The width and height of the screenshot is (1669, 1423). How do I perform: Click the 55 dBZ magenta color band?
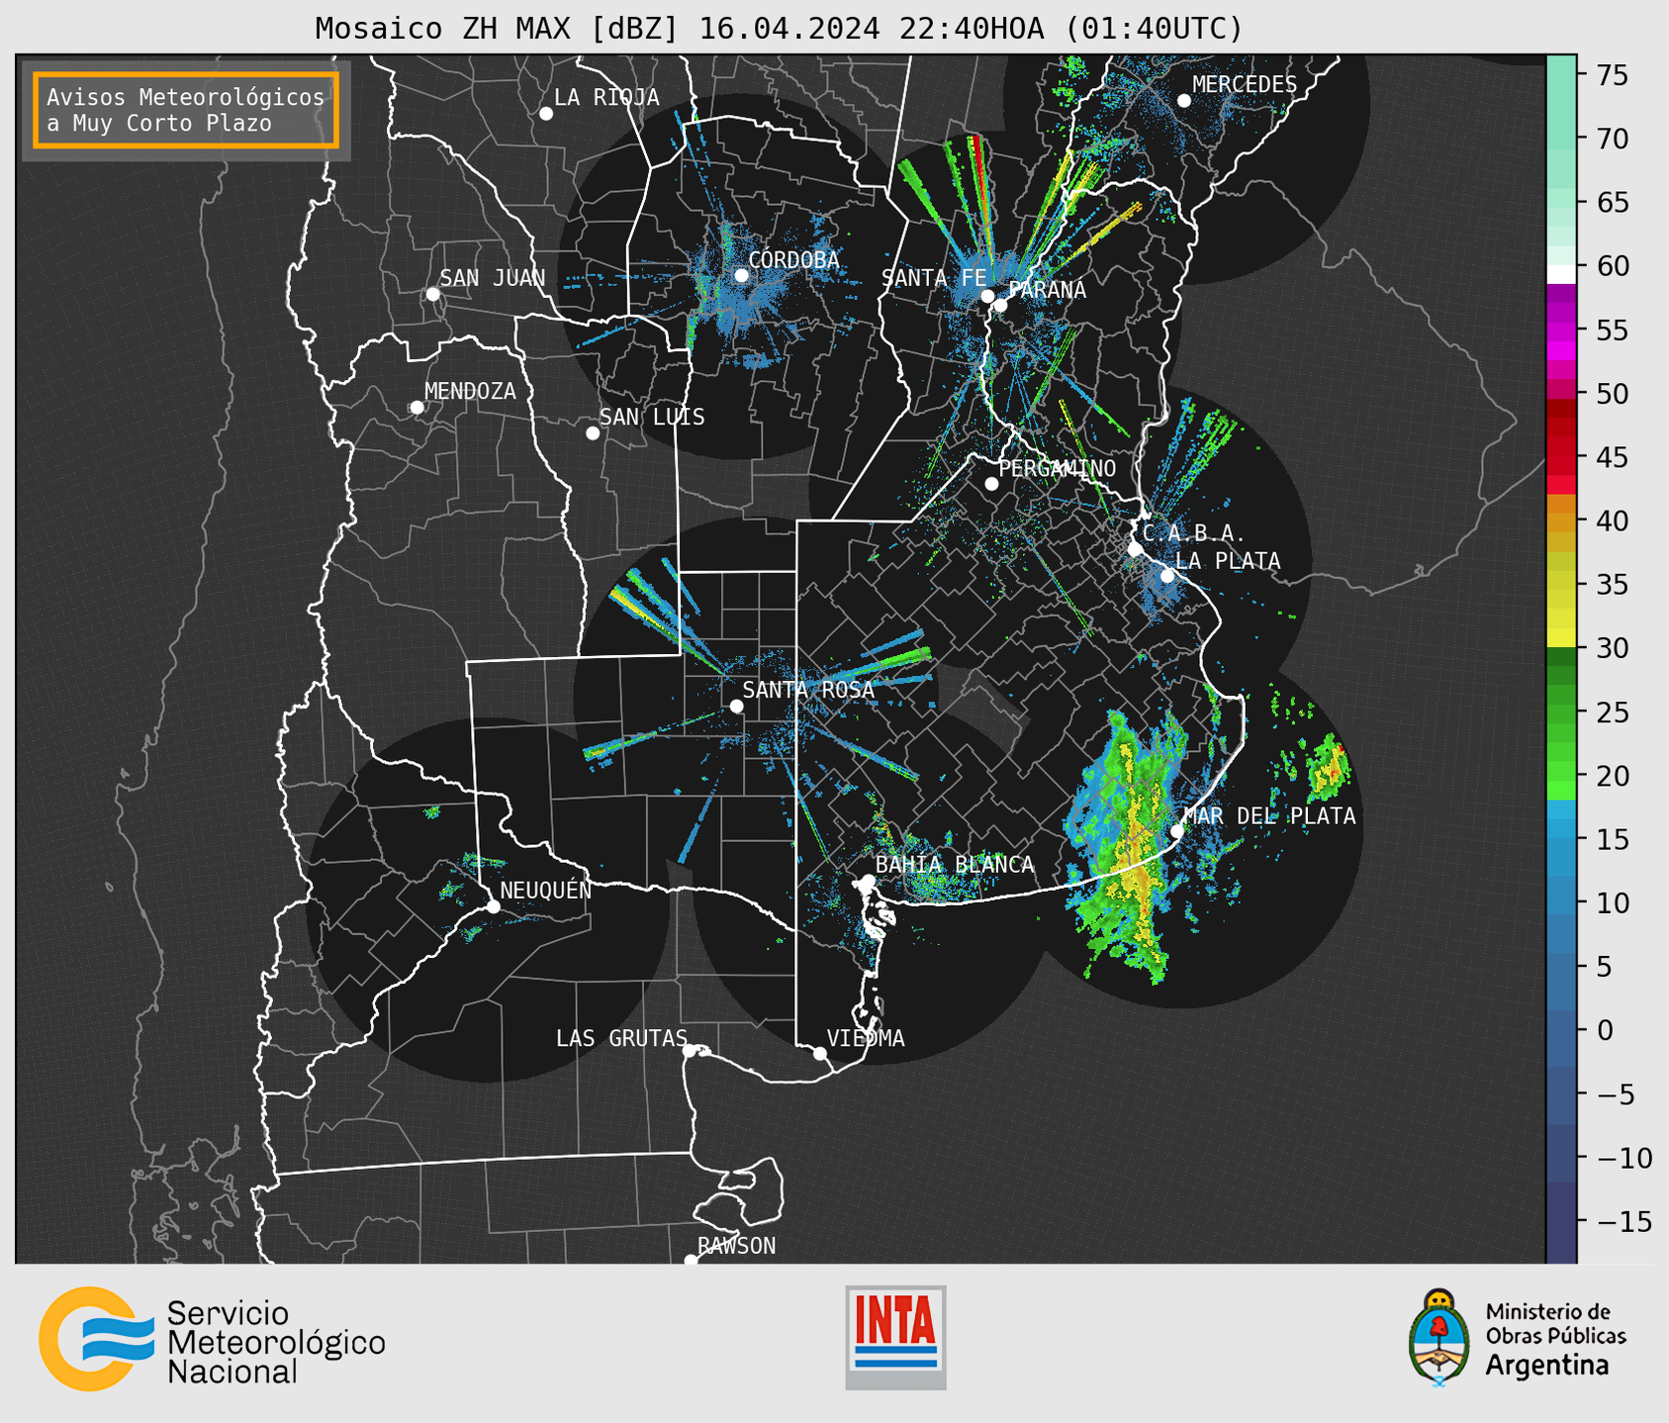[x=1561, y=330]
